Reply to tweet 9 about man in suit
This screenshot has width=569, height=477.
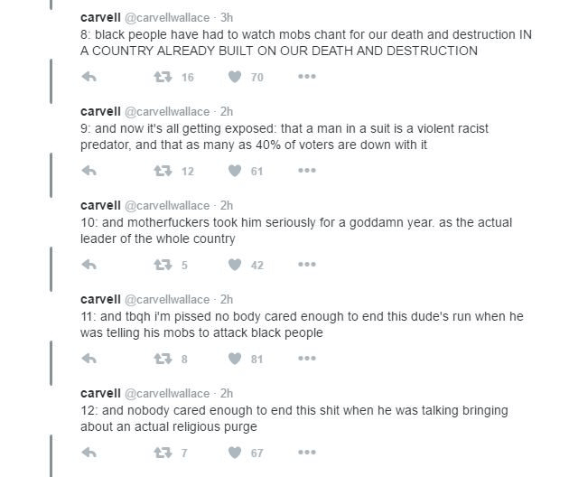pos(89,171)
